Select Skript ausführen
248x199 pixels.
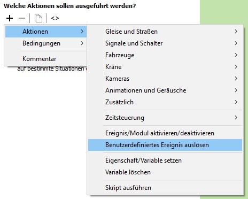pos(165,188)
